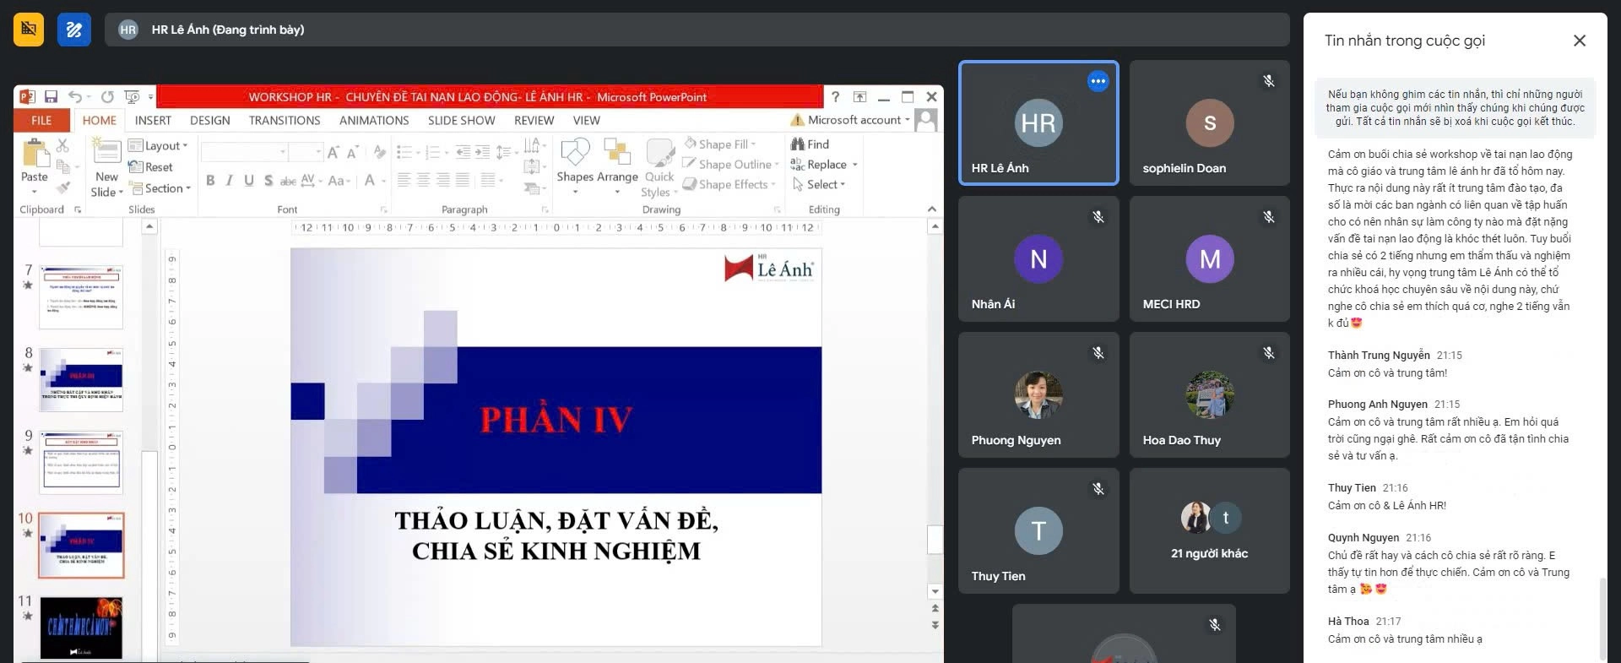Expand the Layout dropdown
Screen dimensions: 1621x663
point(159,145)
